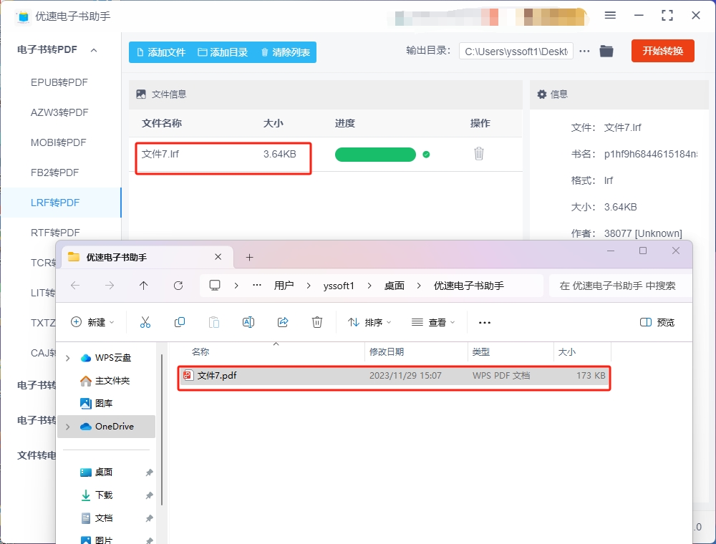Close the 优速电子书助手 Explorer tab
Viewport: 716px width, 544px height.
(218, 257)
